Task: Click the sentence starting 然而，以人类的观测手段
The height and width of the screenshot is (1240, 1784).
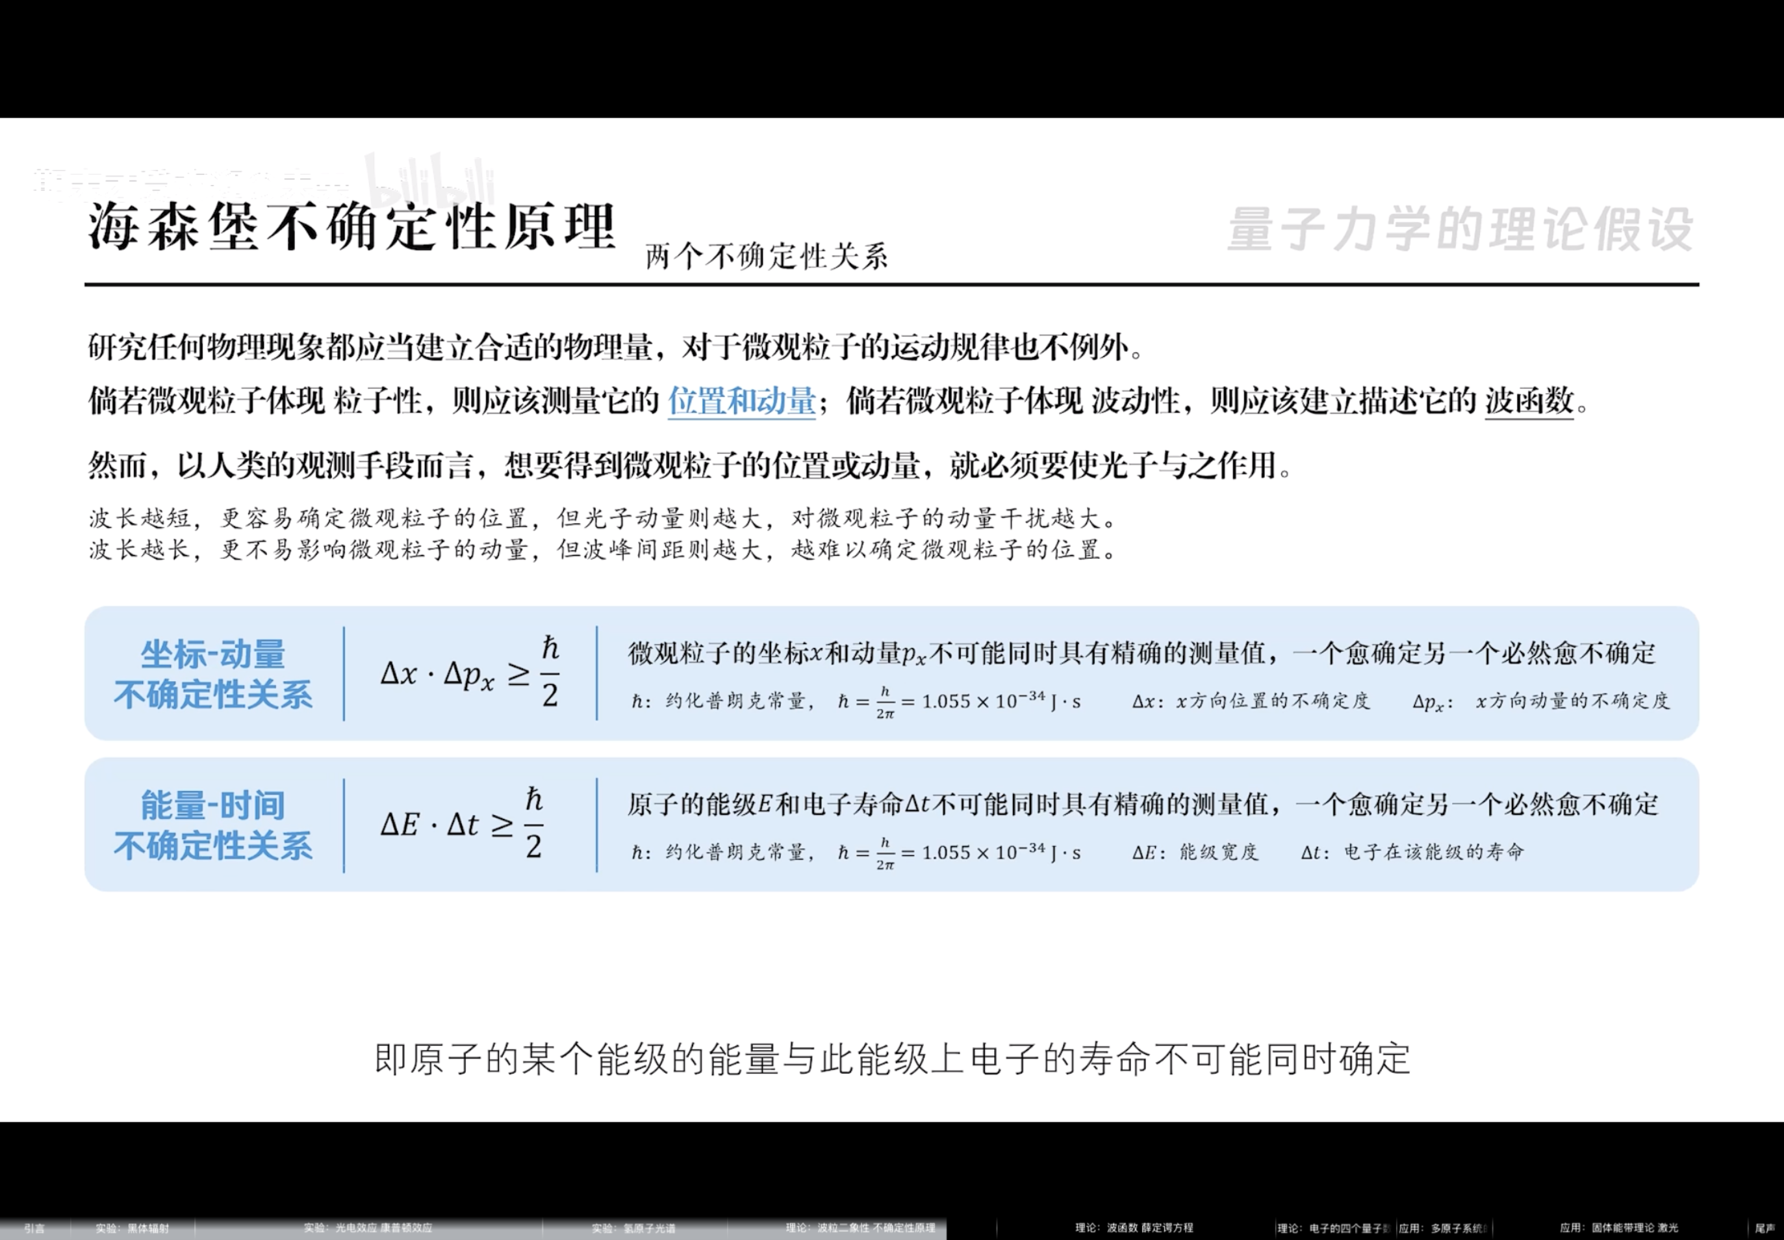Action: (x=691, y=465)
